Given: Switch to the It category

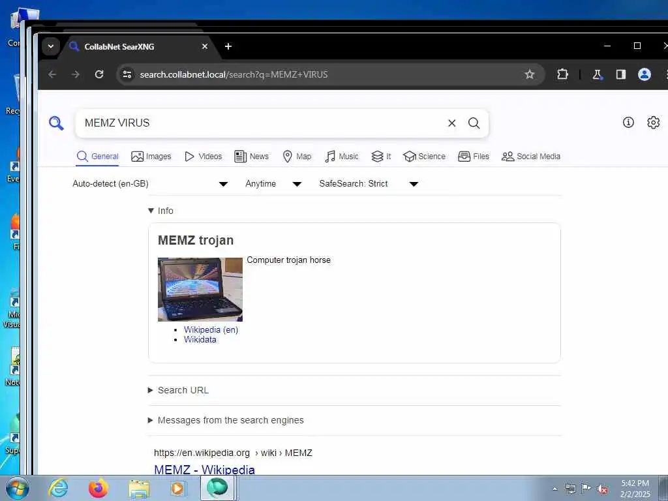Looking at the screenshot, I should [x=381, y=157].
